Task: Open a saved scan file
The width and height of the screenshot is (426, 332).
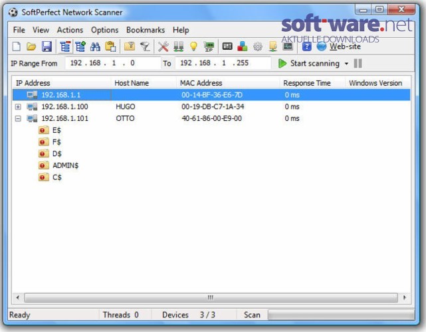Action: 31,46
